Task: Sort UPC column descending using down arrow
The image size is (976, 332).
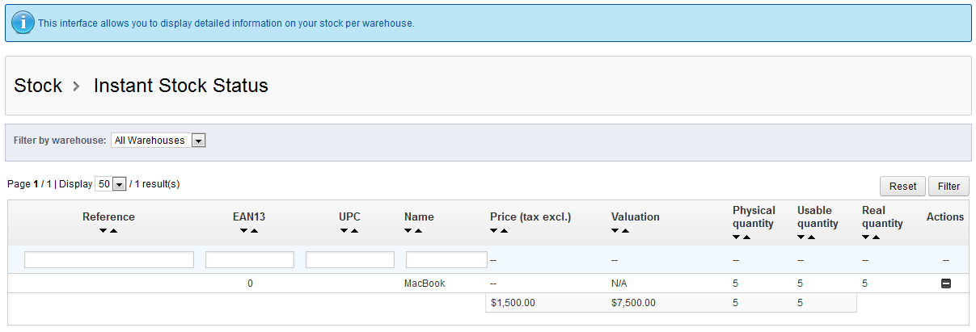Action: 344,232
